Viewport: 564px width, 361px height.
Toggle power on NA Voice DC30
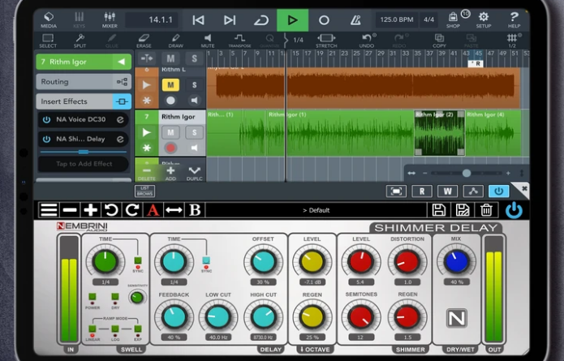[x=47, y=119]
